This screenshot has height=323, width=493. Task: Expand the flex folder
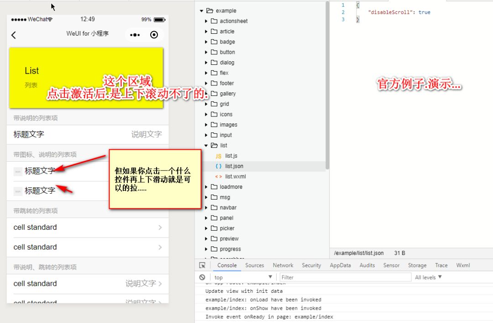pyautogui.click(x=206, y=73)
